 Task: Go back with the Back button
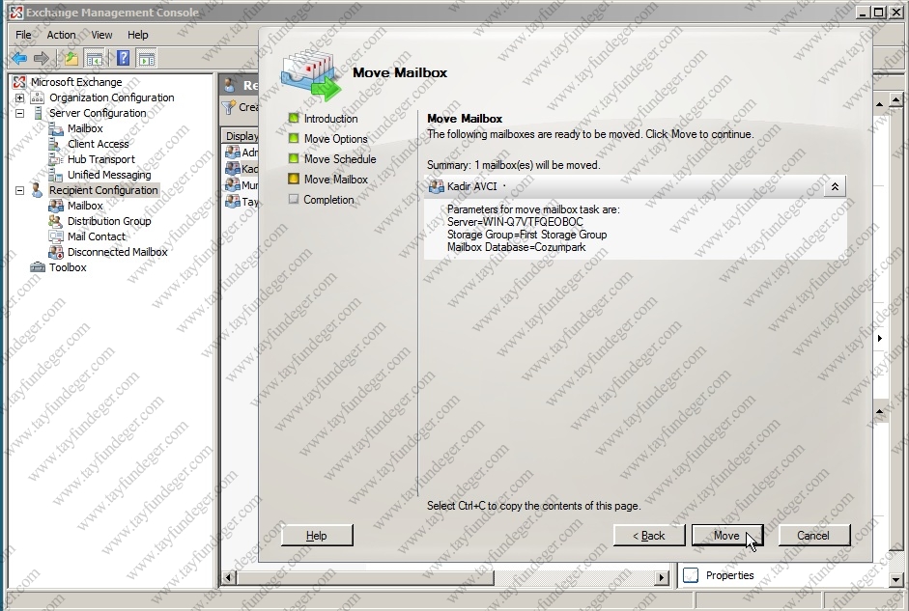pyautogui.click(x=649, y=536)
